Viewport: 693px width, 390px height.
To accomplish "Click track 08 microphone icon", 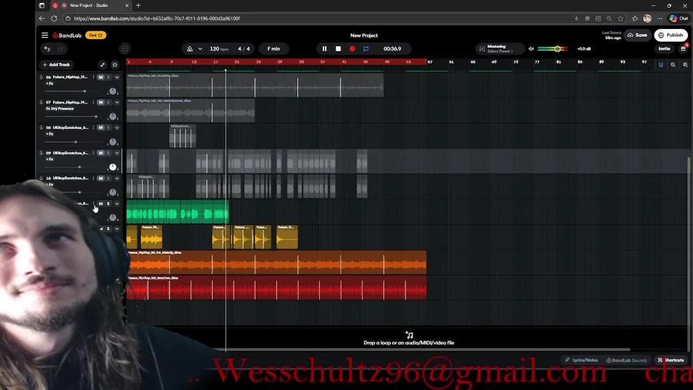I will click(41, 128).
